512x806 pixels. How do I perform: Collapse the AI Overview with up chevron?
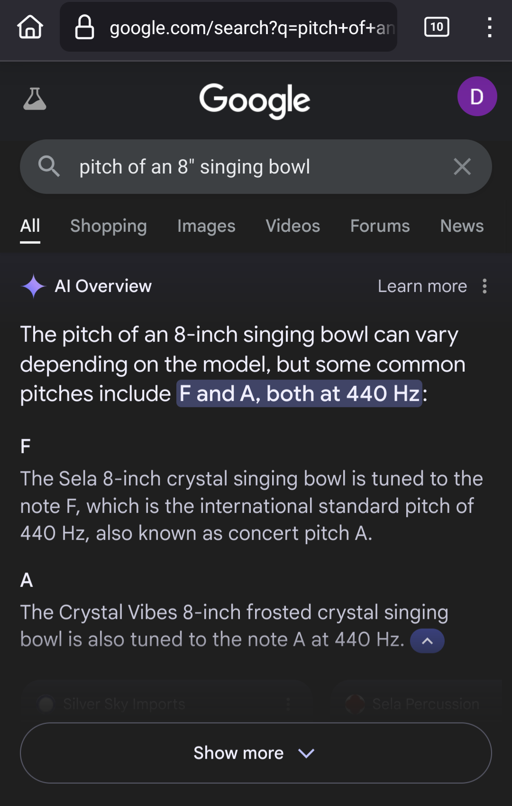point(427,641)
